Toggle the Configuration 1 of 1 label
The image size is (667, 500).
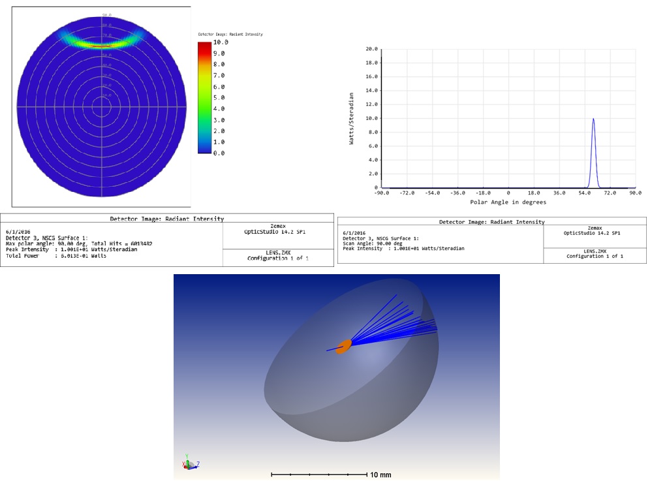tap(277, 260)
